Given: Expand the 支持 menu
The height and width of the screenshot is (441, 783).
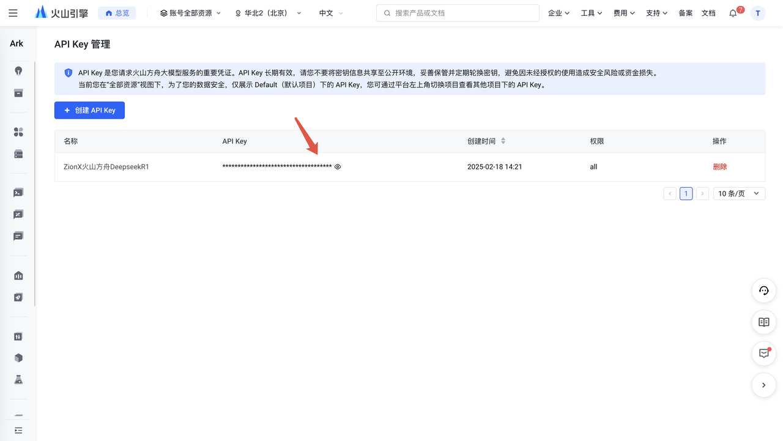Looking at the screenshot, I should (657, 13).
